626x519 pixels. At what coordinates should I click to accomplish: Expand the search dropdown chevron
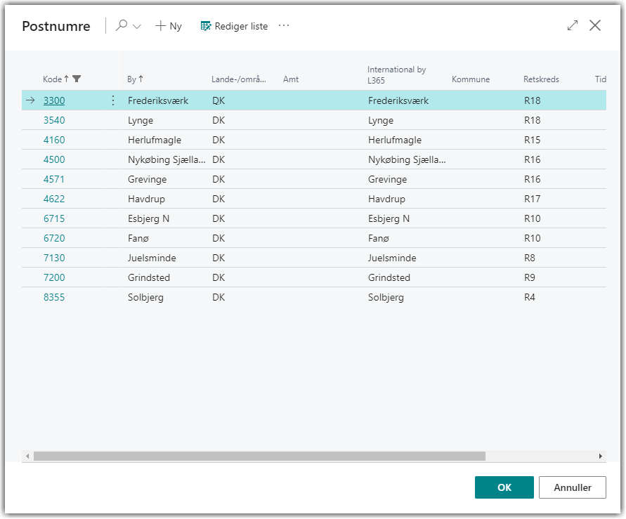[x=137, y=27]
